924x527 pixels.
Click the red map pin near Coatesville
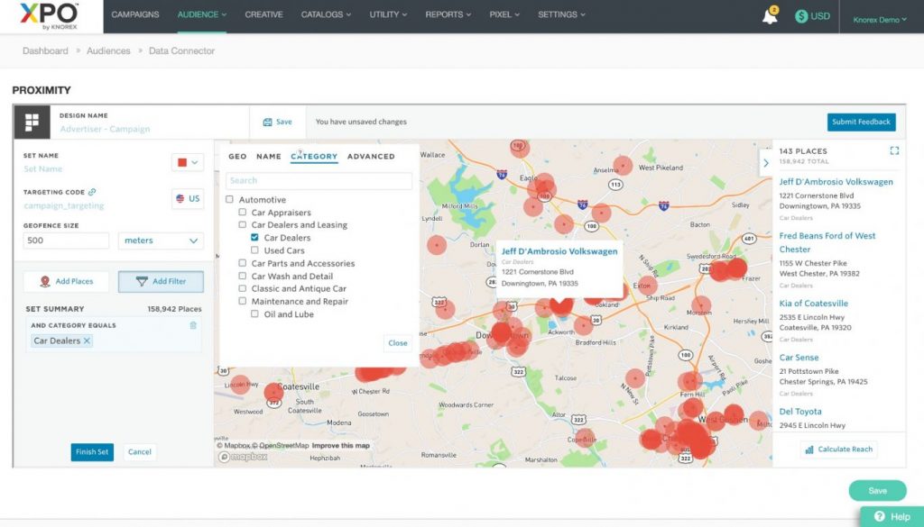point(273,392)
